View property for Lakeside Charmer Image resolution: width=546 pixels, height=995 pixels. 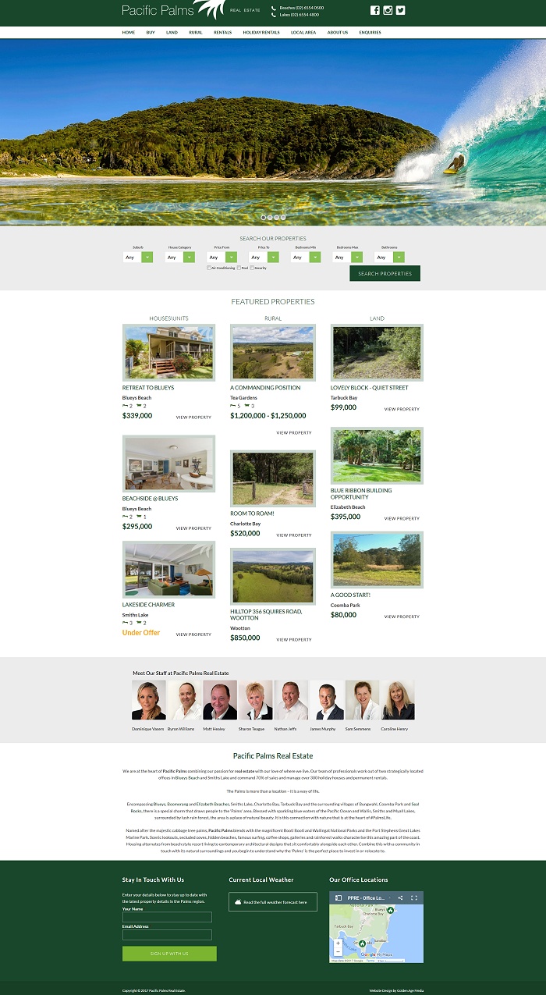[x=193, y=634]
